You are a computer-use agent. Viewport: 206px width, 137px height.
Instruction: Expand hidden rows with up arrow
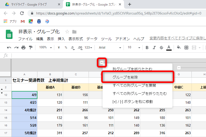(x=2, y=89)
